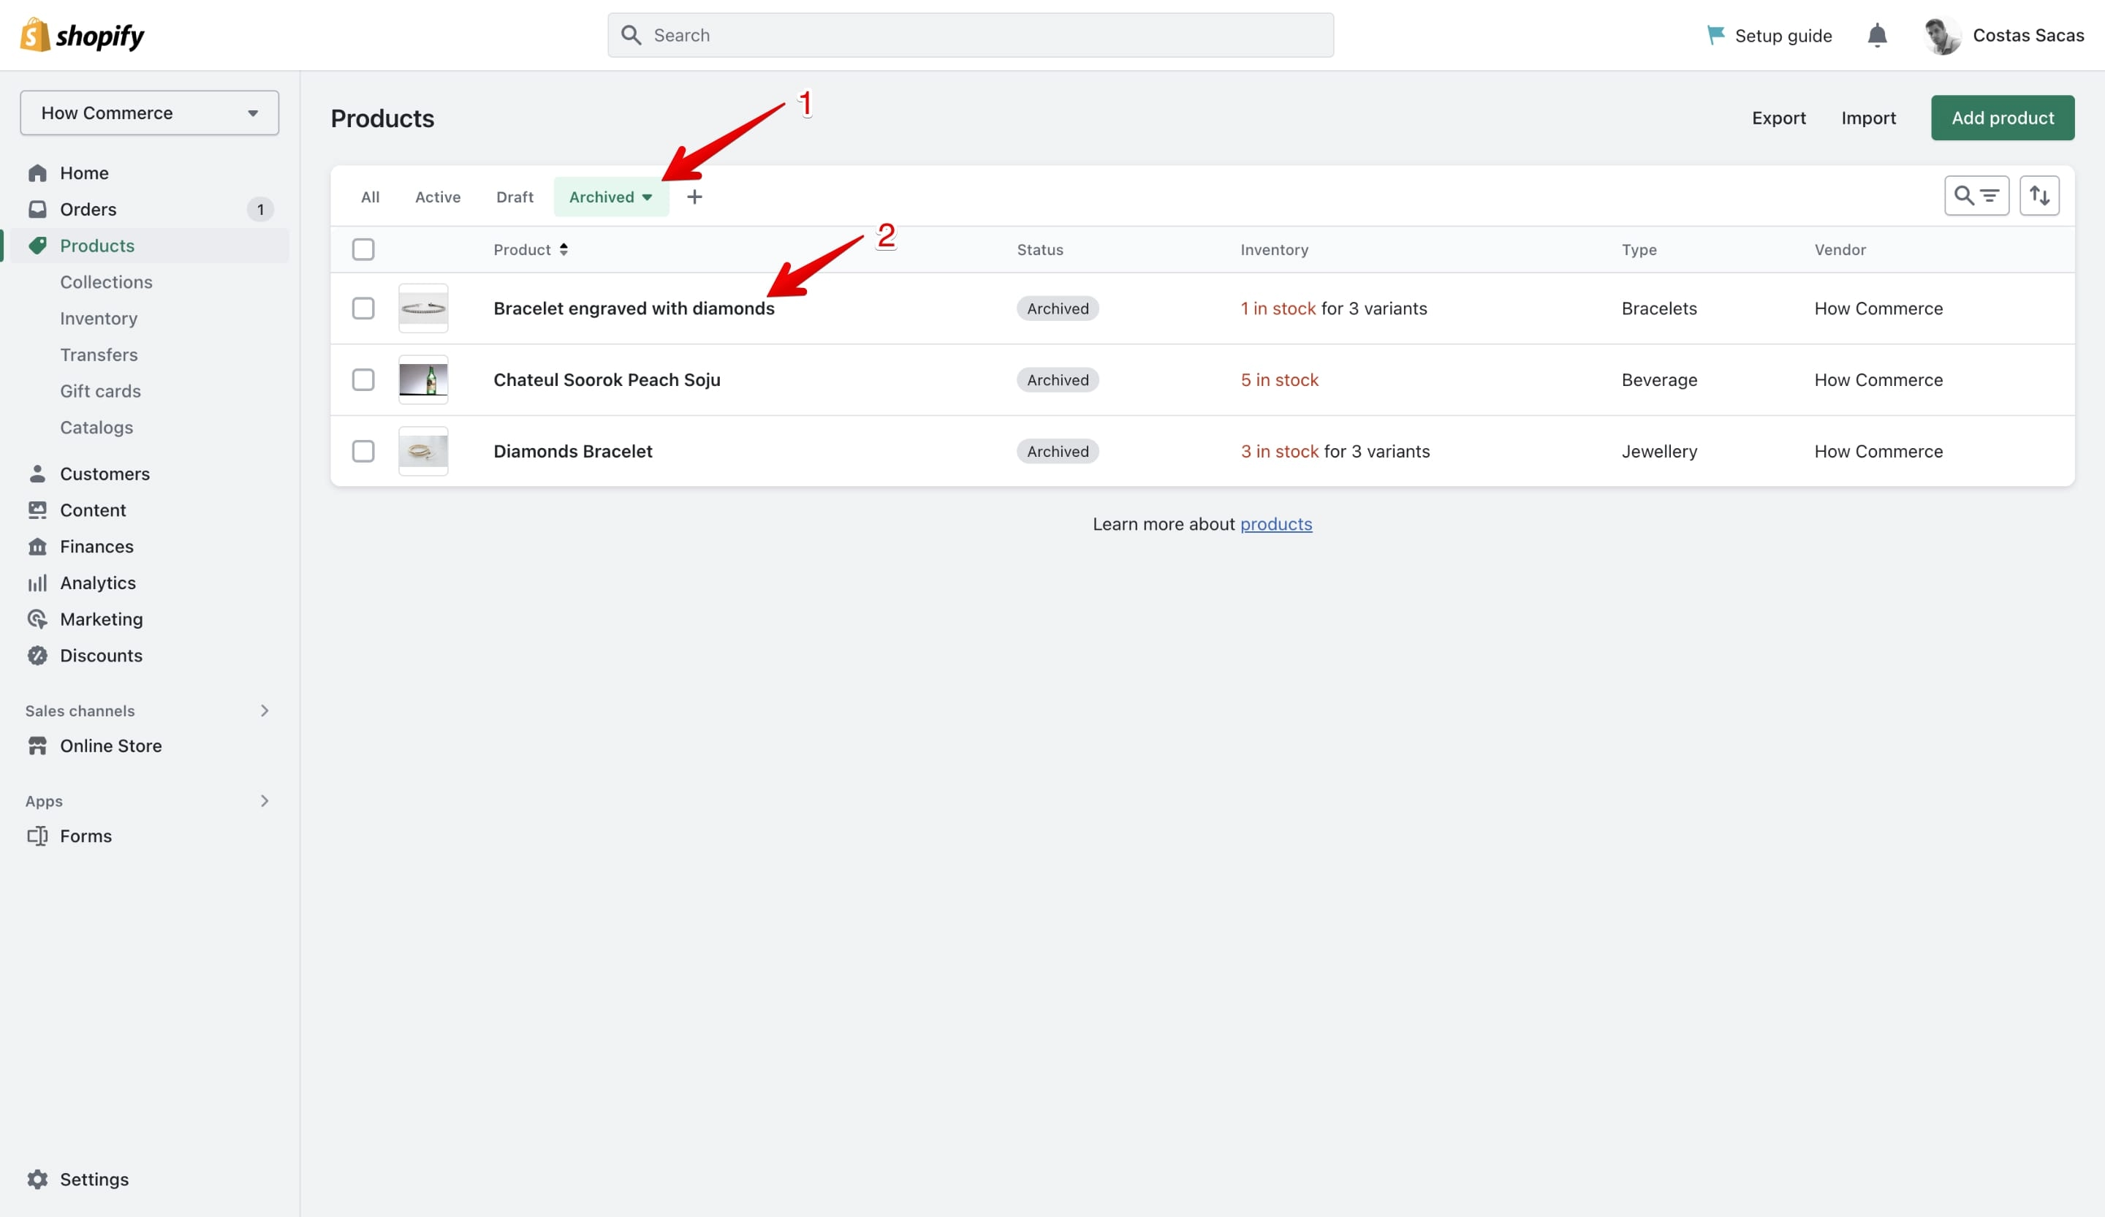Open Transfers in sidebar
Image resolution: width=2105 pixels, height=1217 pixels.
pyautogui.click(x=99, y=355)
